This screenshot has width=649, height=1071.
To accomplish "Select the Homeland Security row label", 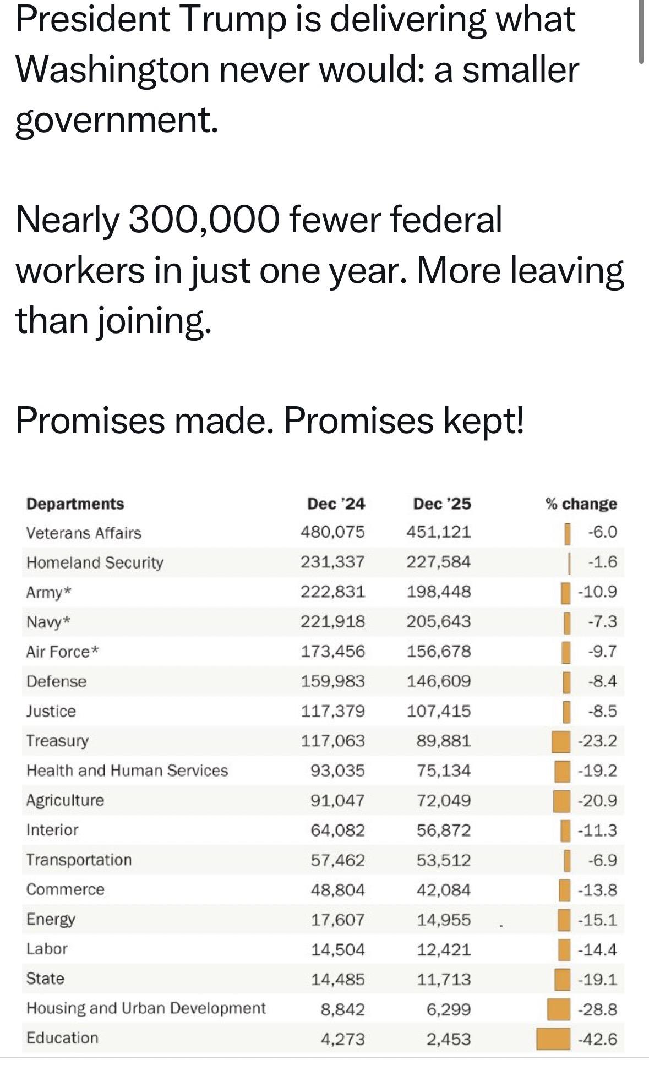I will tap(95, 562).
